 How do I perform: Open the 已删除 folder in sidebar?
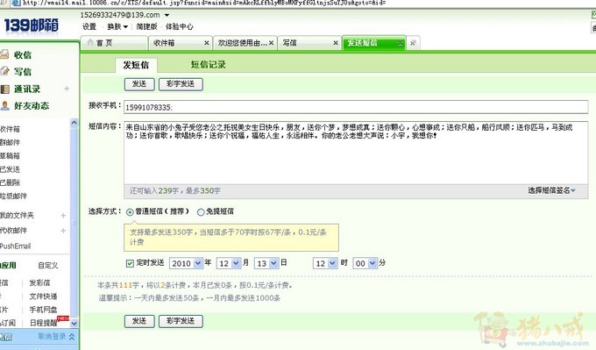pos(10,182)
